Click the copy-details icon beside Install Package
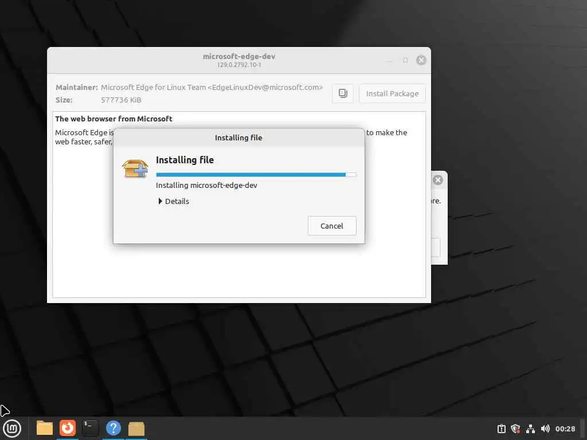The width and height of the screenshot is (587, 440). [x=343, y=93]
